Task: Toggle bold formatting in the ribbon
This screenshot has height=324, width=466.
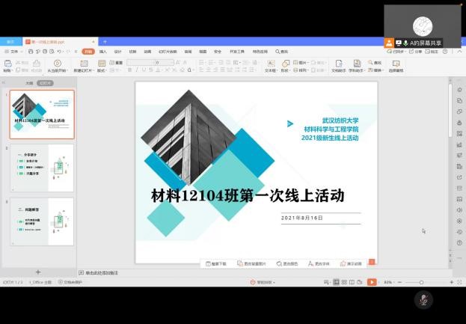Action: pos(129,70)
